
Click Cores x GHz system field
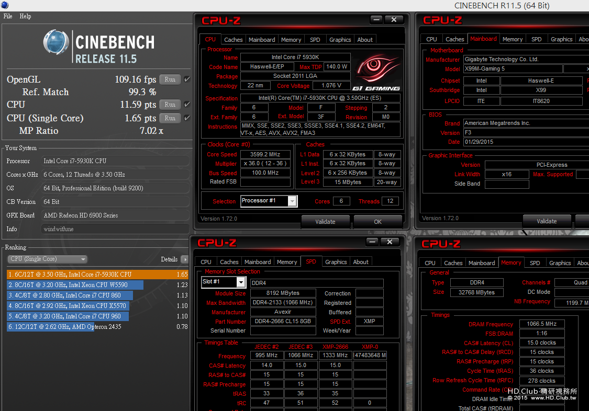pos(115,175)
